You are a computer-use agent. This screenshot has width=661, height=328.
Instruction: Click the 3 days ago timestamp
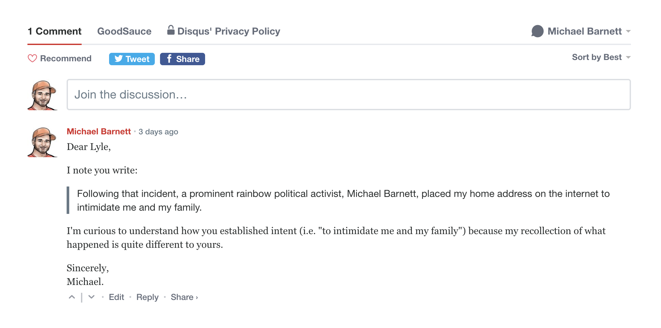coord(158,132)
